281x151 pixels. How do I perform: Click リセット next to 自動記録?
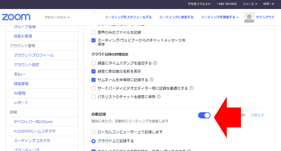[257, 115]
